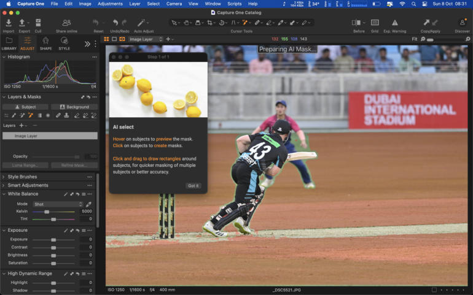
Task: Click the Kelvin slider
Action: [x=53, y=212]
